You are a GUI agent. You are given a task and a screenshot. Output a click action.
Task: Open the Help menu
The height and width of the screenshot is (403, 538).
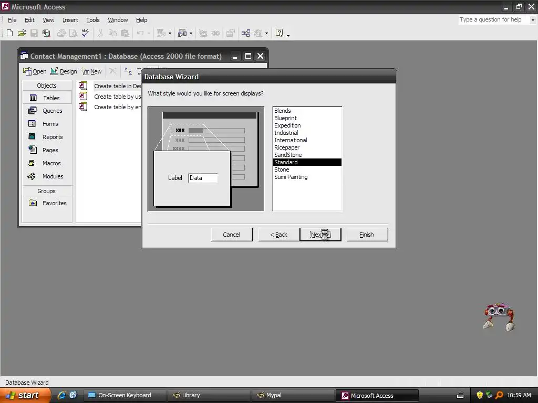141,20
